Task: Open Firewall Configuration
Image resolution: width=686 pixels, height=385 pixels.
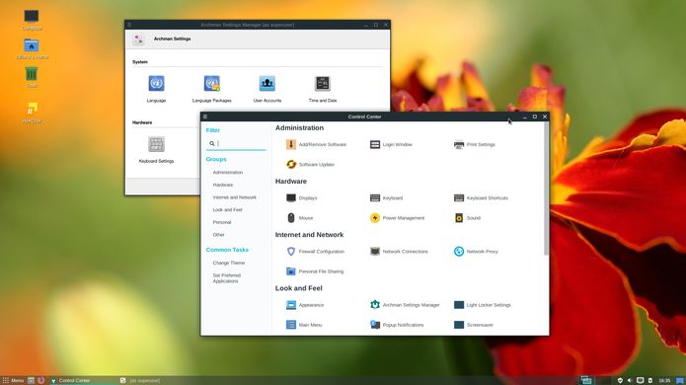Action: [315, 252]
